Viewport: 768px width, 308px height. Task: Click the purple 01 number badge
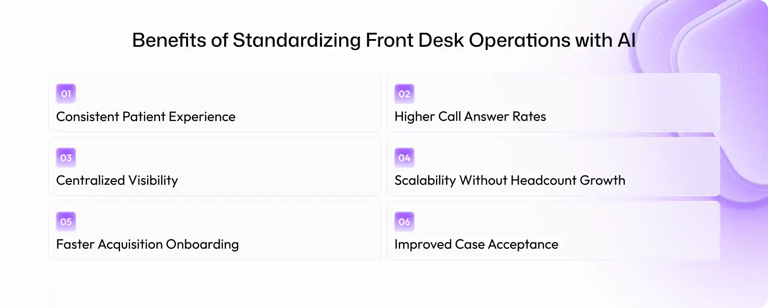point(66,93)
